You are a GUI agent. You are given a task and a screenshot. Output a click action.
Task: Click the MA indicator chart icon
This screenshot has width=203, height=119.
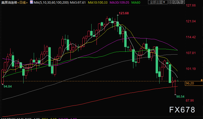31,2
